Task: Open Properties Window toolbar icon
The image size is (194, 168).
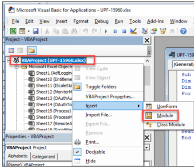Action: pos(153,31)
